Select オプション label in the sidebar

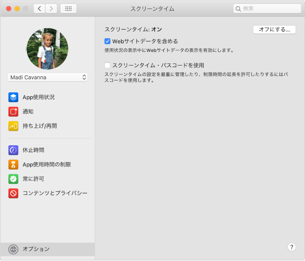(36, 249)
